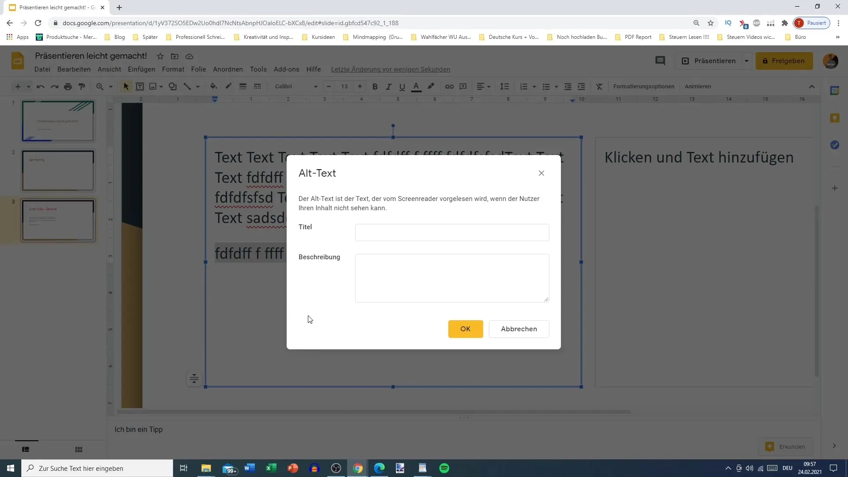
Task: Star the presentation document
Action: pyautogui.click(x=160, y=57)
